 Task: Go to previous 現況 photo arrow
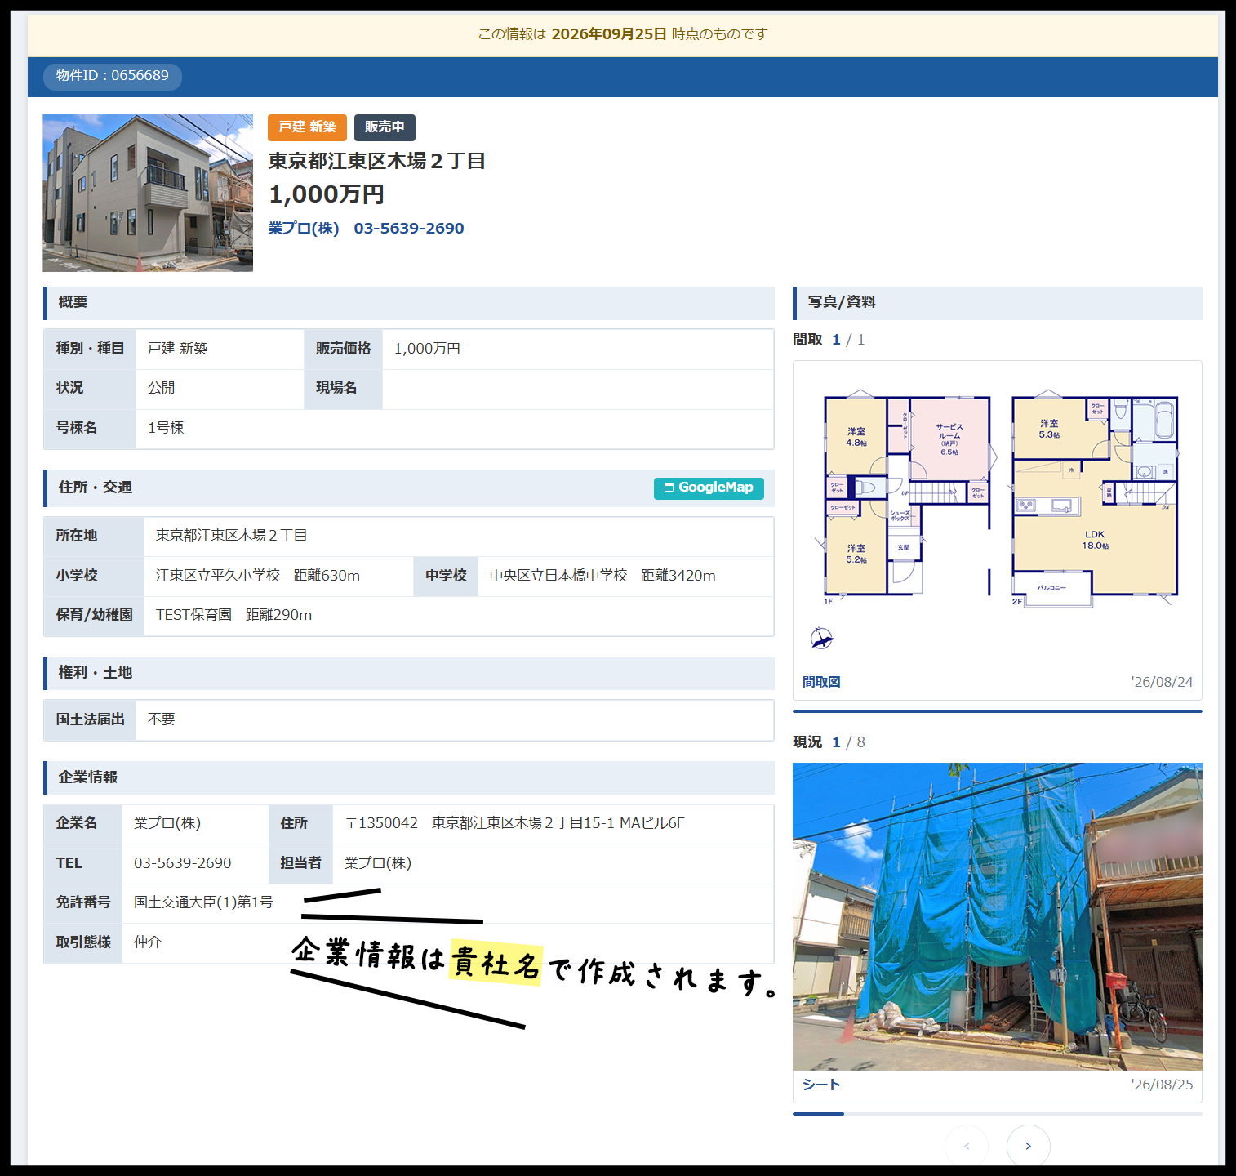tap(967, 1146)
